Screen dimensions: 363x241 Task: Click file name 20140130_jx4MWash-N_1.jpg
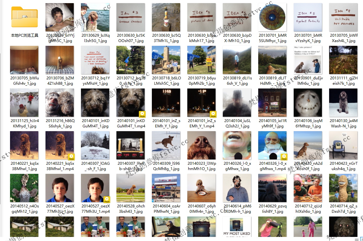344,123
